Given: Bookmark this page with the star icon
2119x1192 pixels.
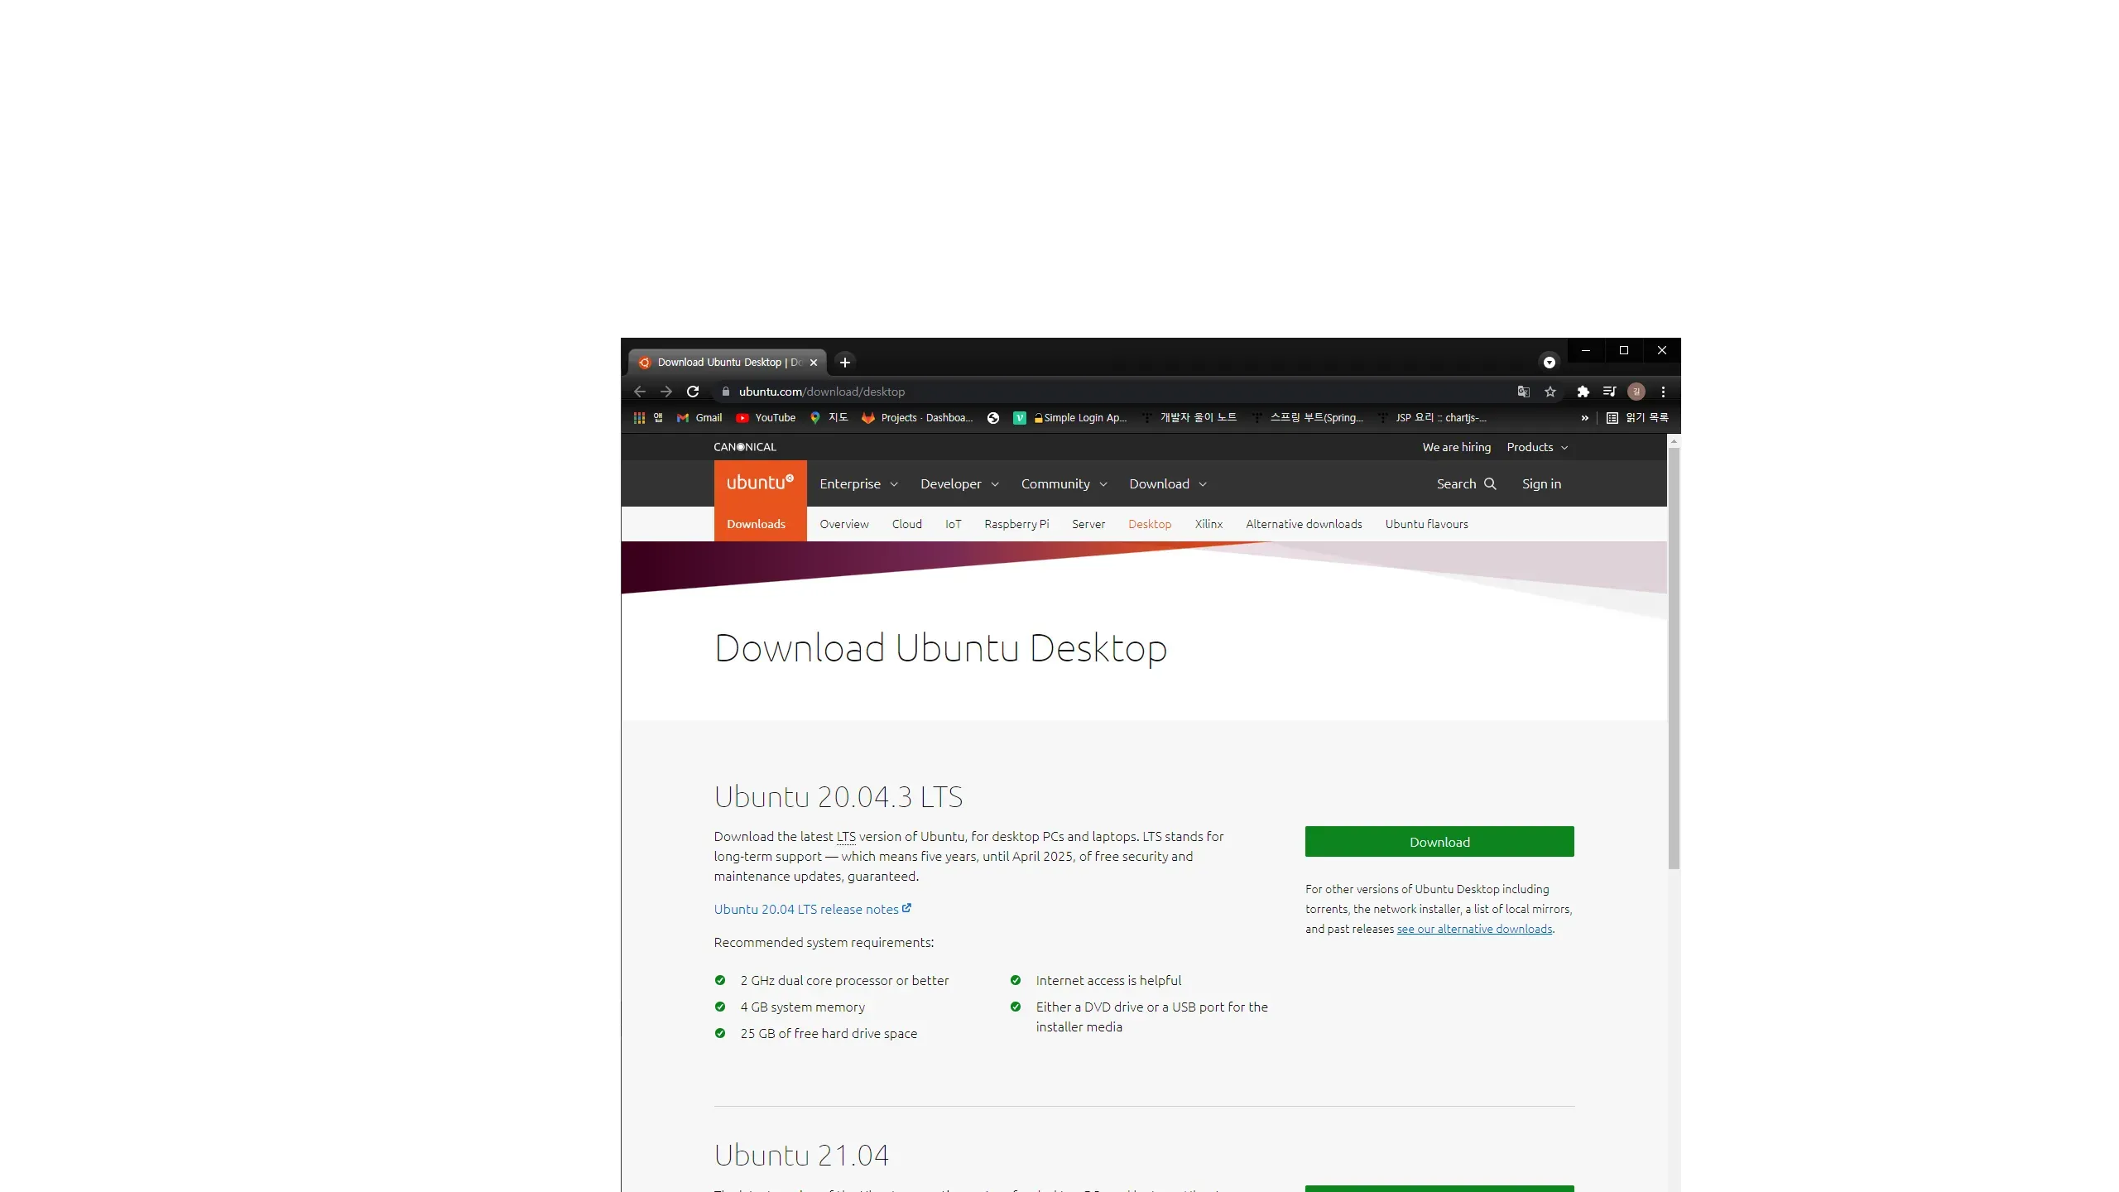Looking at the screenshot, I should coord(1550,392).
